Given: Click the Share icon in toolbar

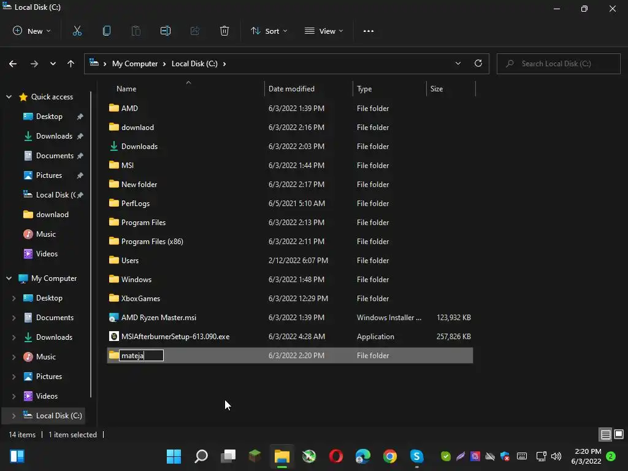Looking at the screenshot, I should tap(195, 31).
